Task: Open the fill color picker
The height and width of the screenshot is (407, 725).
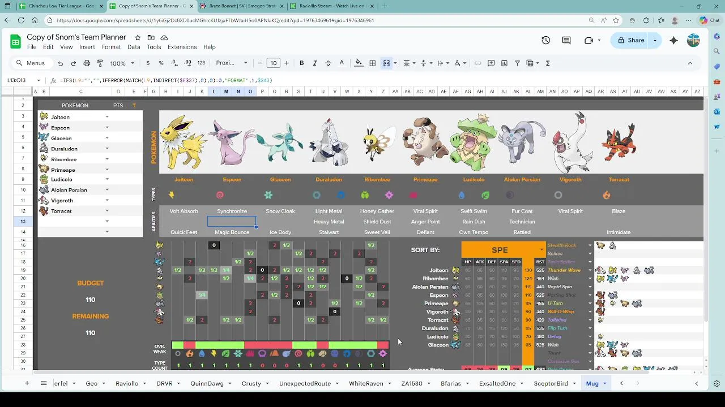Action: click(x=359, y=63)
